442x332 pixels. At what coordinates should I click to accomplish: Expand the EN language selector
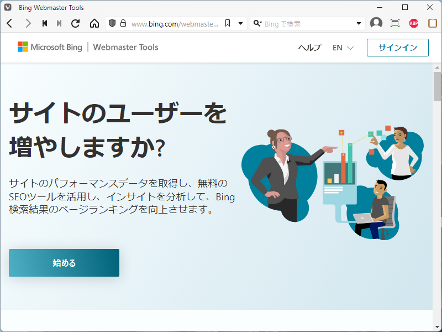pos(343,48)
